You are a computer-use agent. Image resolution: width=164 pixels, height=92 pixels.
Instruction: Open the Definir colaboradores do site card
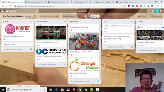point(17,32)
